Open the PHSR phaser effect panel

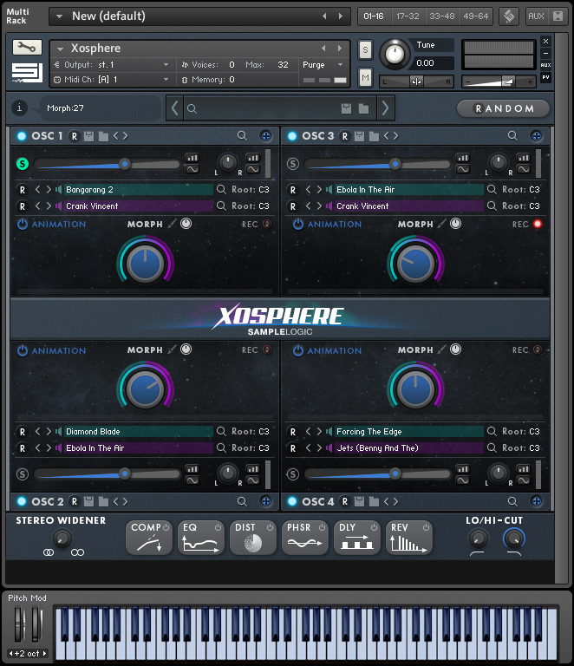[305, 539]
